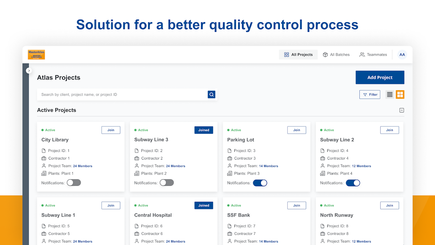
Task: View 24 Members of Subway Line 3
Action: click(x=176, y=166)
